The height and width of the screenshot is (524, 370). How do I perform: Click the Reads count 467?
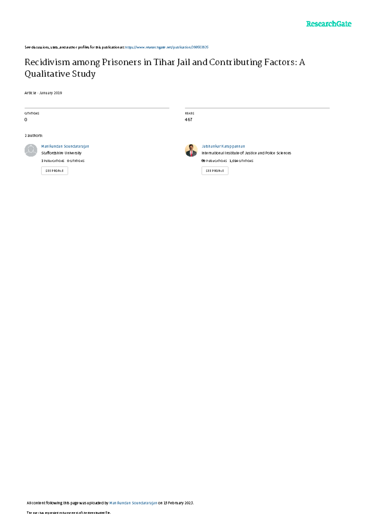pos(188,119)
